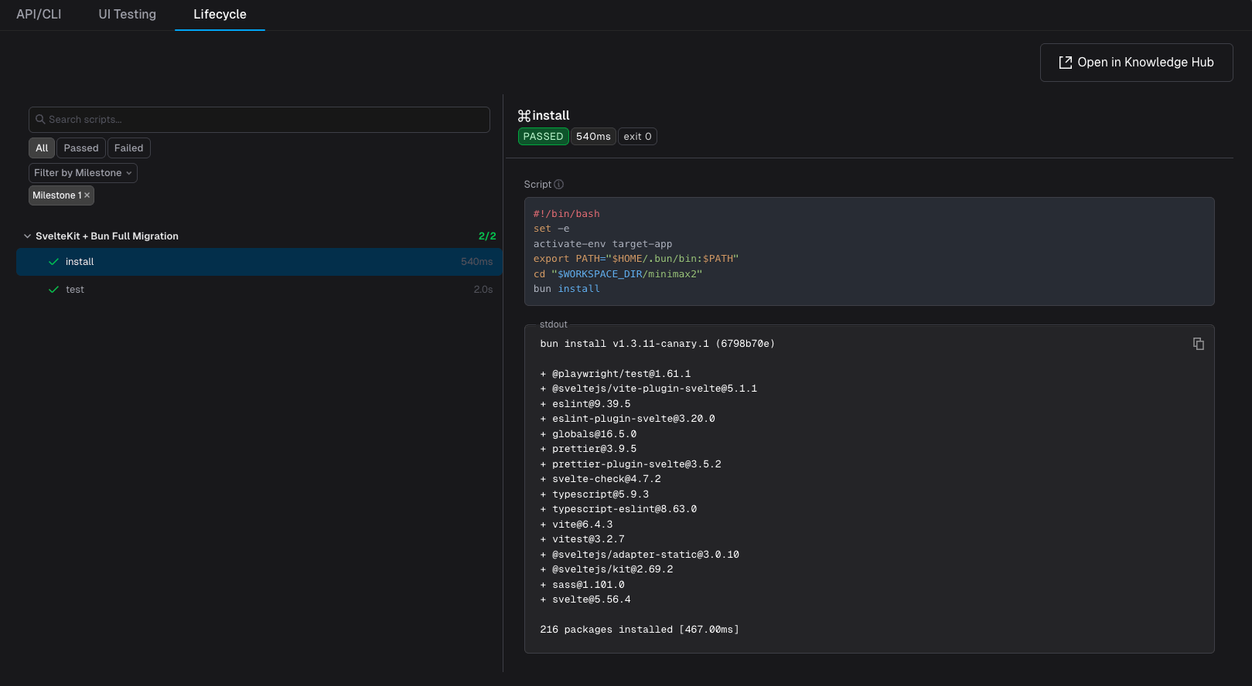Click the PASSED status badge
This screenshot has width=1252, height=686.
coord(544,137)
